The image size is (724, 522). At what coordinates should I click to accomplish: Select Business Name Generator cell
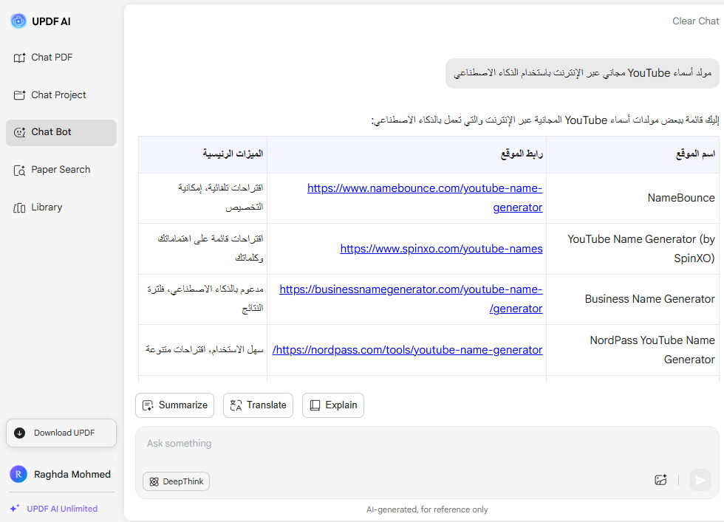pyautogui.click(x=632, y=299)
